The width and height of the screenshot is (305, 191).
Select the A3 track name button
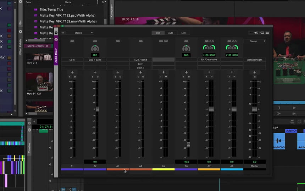coord(118,166)
